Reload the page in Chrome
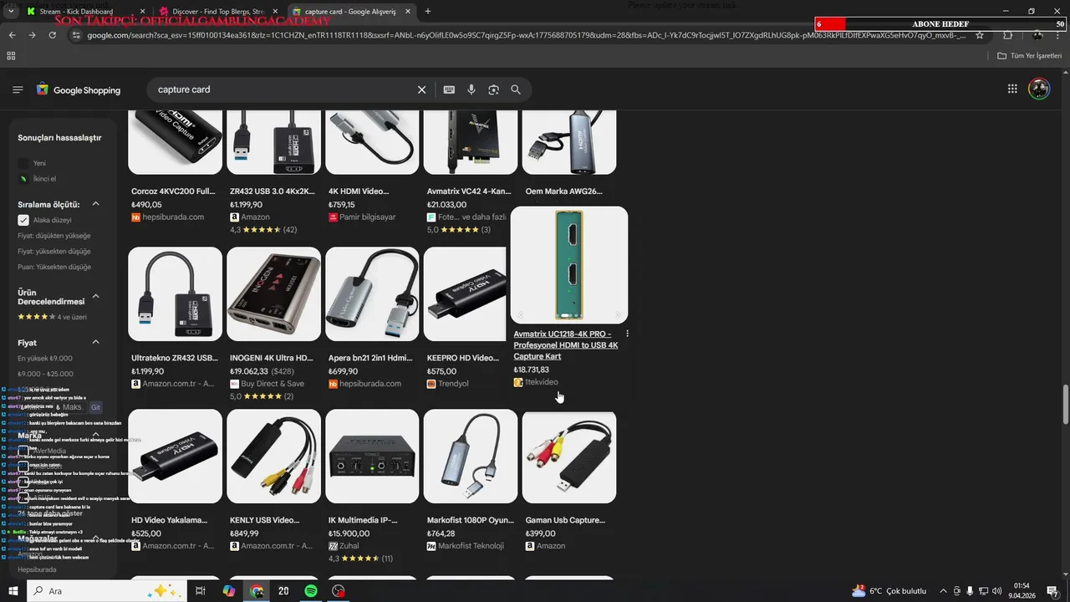Screen dimensions: 1070x602 53,35
